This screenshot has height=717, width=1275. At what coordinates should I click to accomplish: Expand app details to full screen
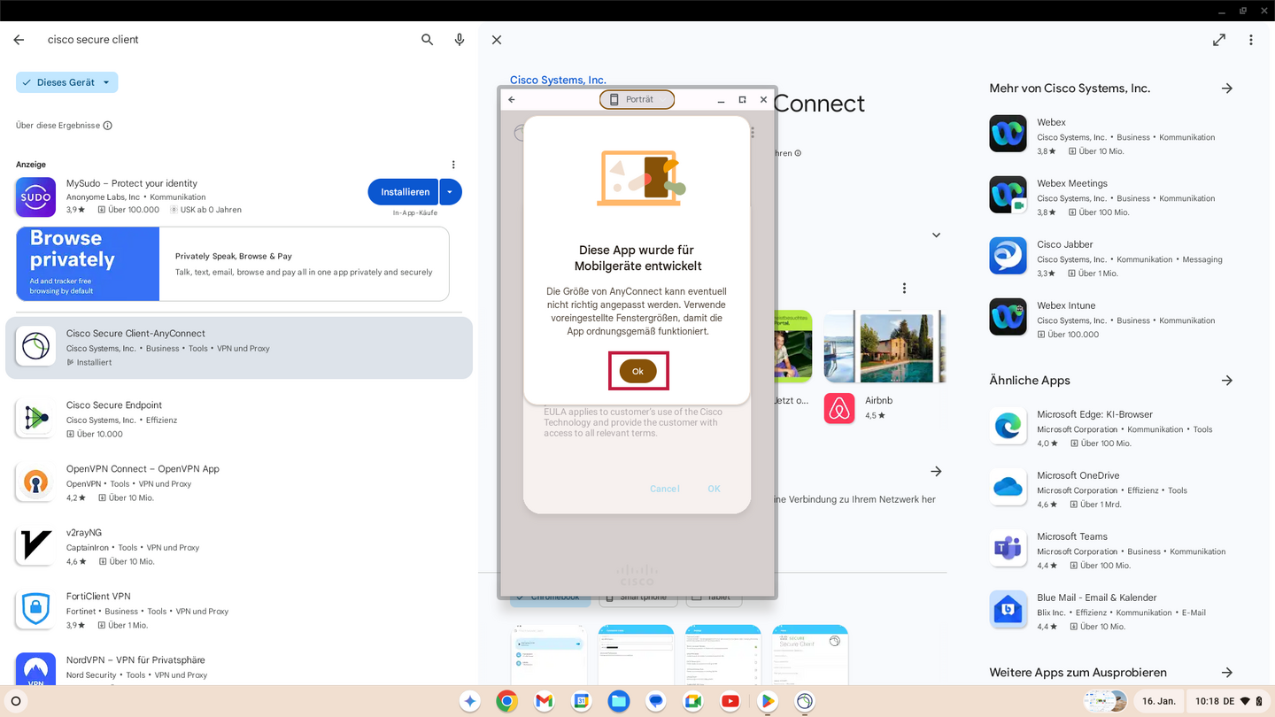point(1219,40)
